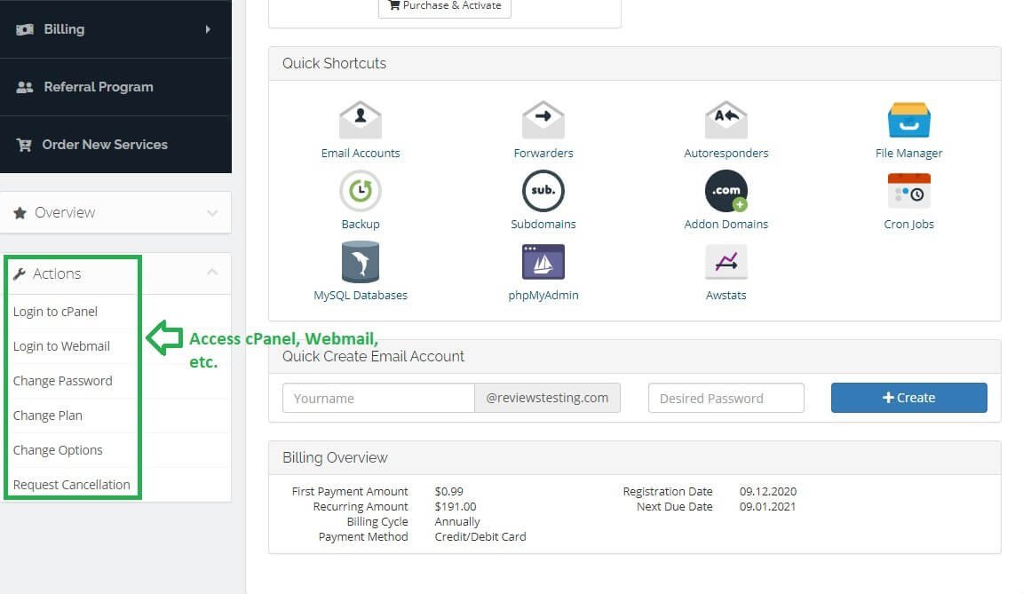Click the Change Password action
This screenshot has width=1023, height=594.
point(63,381)
